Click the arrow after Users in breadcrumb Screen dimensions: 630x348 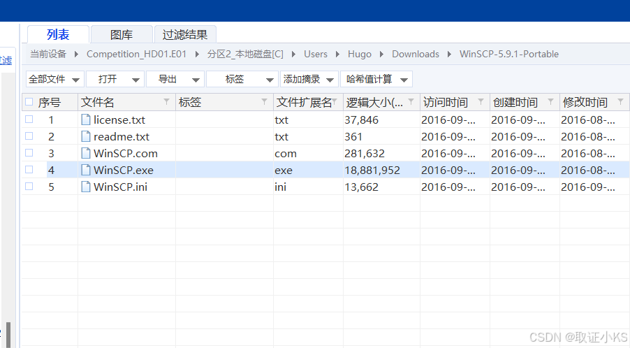pyautogui.click(x=337, y=55)
